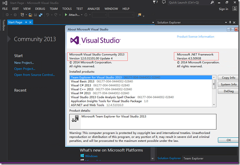Open the Solution Configurations combo box

click(99, 15)
